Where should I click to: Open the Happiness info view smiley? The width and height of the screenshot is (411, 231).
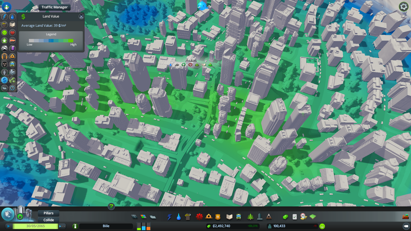[x=4, y=32]
